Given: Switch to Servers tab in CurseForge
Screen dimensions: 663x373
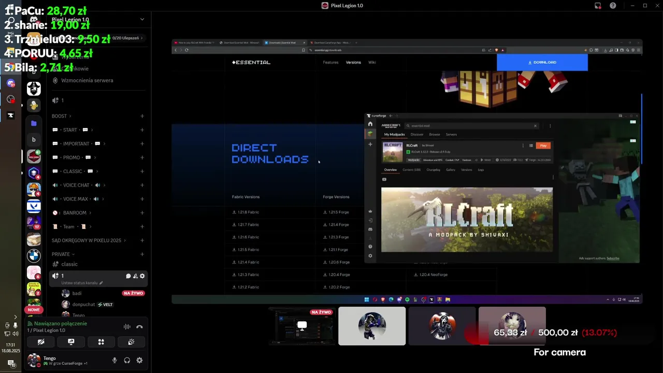Looking at the screenshot, I should click(451, 135).
